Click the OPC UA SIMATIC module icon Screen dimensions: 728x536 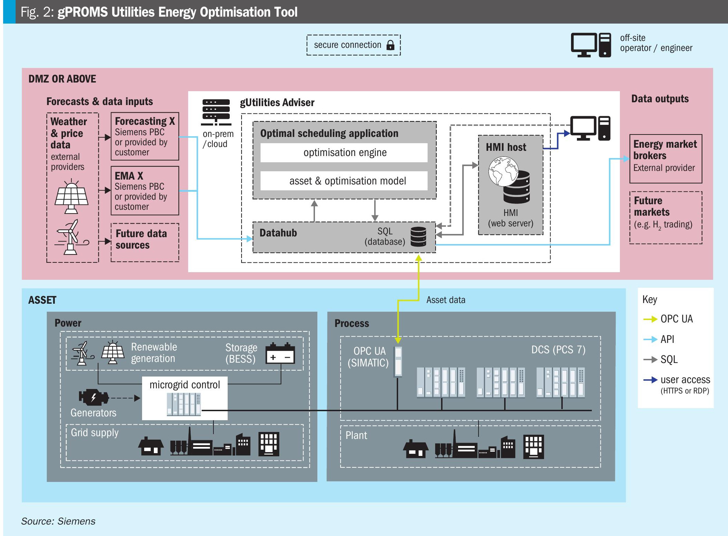coord(398,361)
